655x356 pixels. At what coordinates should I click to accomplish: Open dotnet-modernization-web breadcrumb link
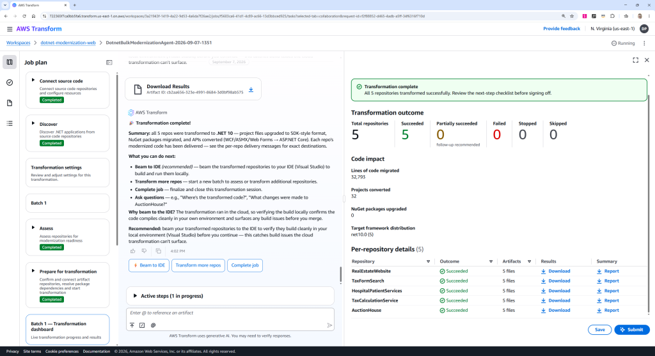tap(68, 43)
